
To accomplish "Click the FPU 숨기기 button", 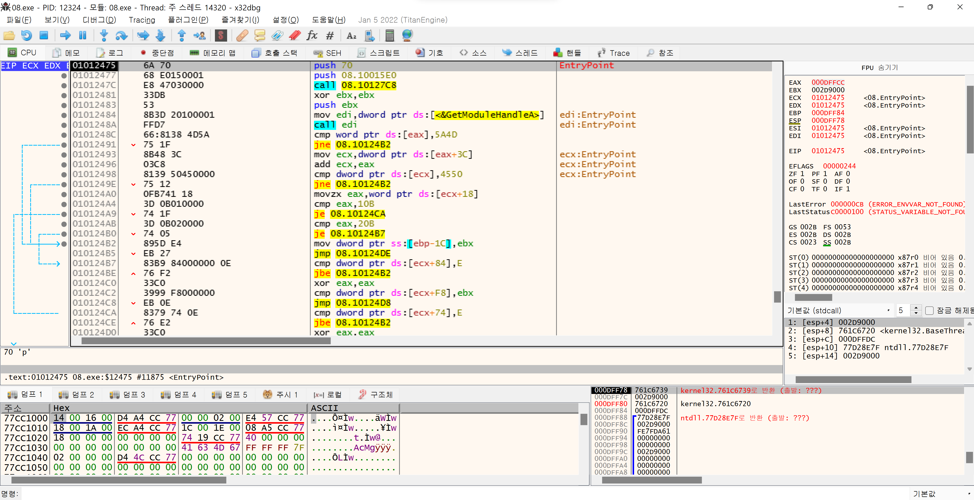I will coord(879,67).
